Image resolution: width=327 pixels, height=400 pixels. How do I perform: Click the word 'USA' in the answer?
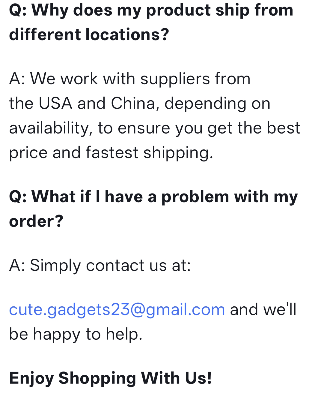(x=55, y=104)
